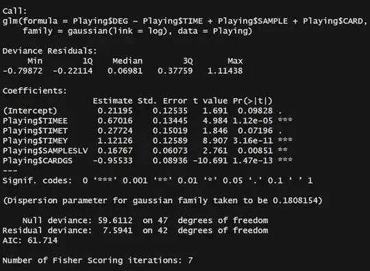The image size is (370, 271).
Task: Click the AIC: 61.714 line
Action: coord(30,241)
